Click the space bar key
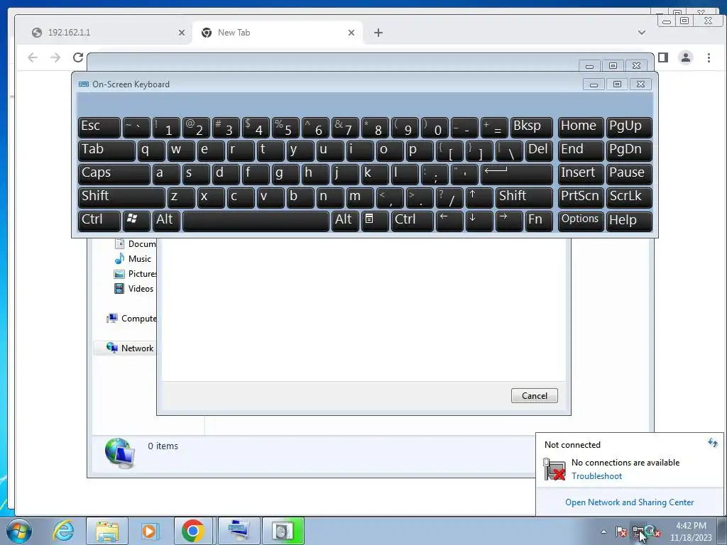 [256, 221]
